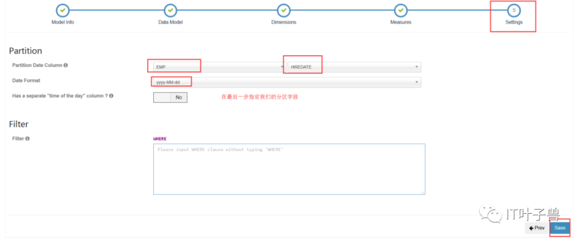Viewport: 579px width, 240px height.
Task: Show info tooltip for Partition Date Column
Action: 65,65
